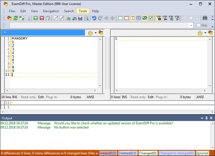Click the funnel filter with green bars
This screenshot has width=215, height=156.
pyautogui.click(x=171, y=18)
